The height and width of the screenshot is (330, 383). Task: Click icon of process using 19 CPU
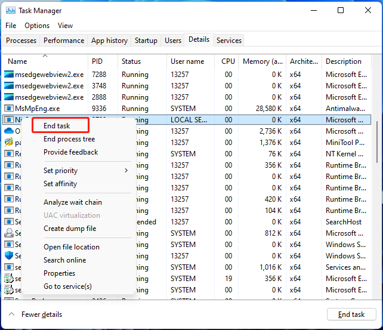9,278
